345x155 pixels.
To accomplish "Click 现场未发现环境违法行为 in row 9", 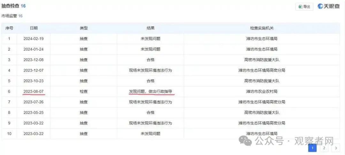I will tap(150, 123).
